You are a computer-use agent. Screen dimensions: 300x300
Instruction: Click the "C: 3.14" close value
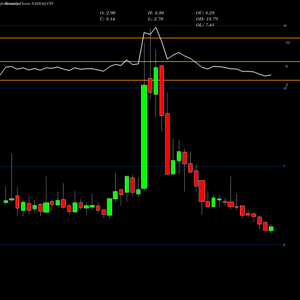pyautogui.click(x=107, y=19)
